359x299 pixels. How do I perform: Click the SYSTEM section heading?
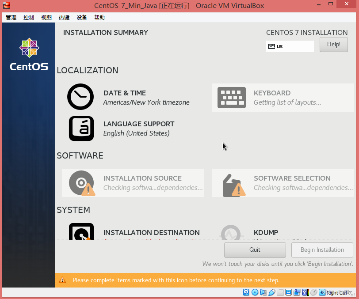click(73, 210)
